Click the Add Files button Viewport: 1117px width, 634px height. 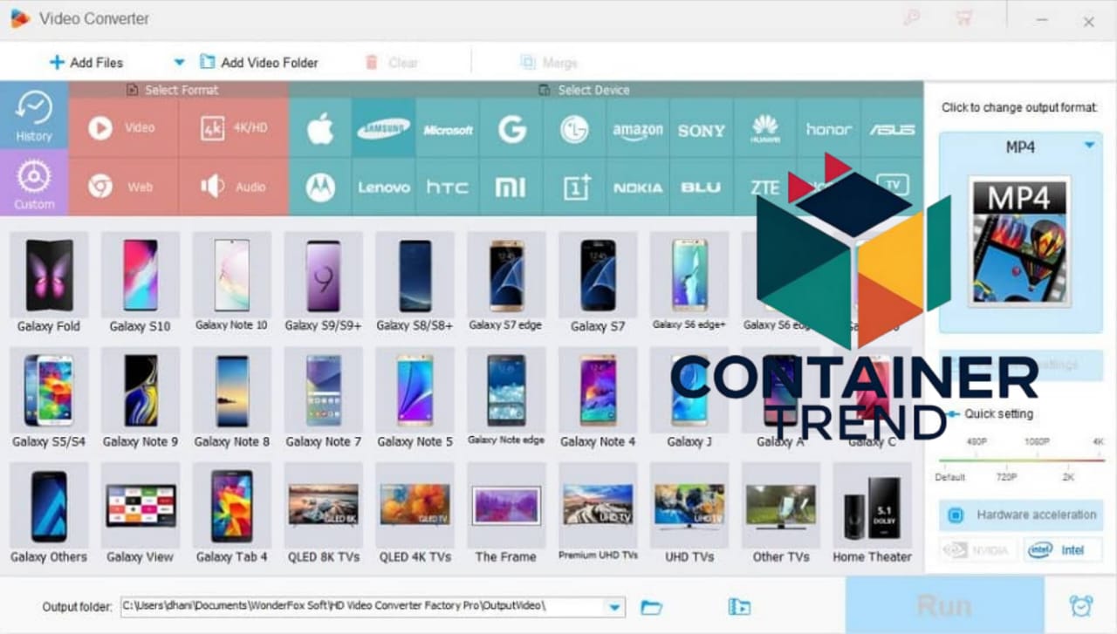86,62
